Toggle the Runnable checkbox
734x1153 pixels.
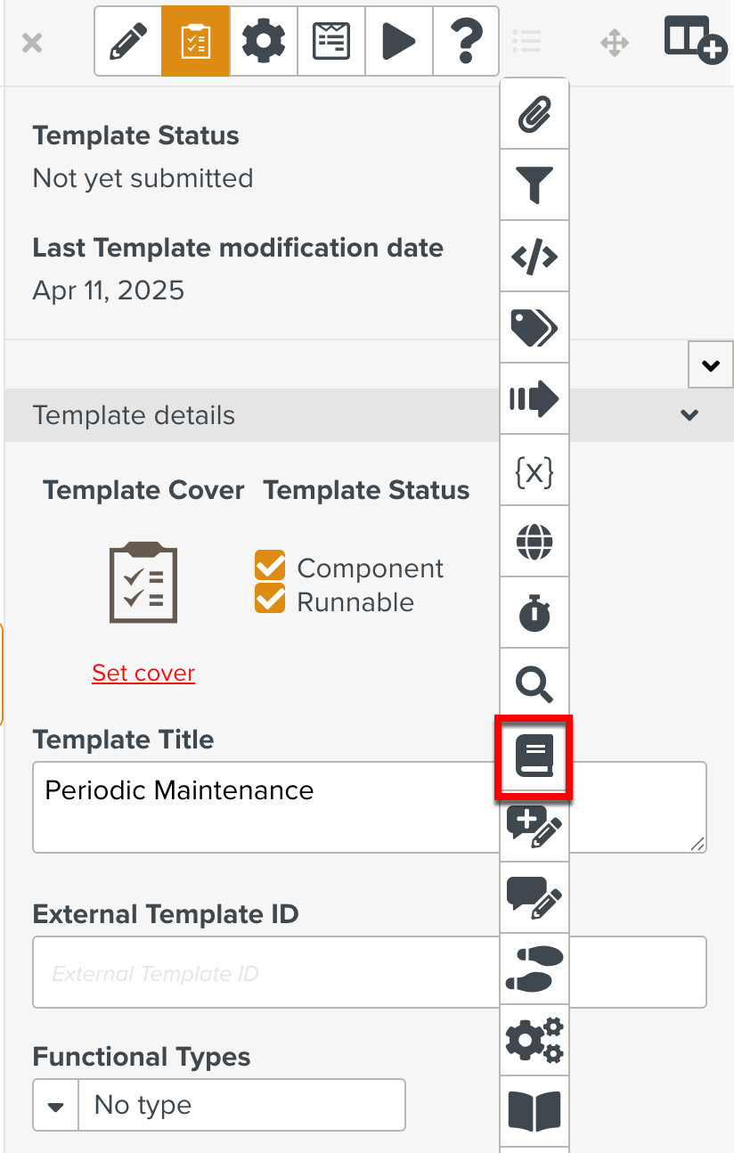coord(268,601)
